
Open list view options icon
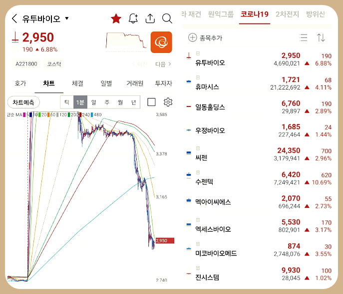tap(303, 37)
